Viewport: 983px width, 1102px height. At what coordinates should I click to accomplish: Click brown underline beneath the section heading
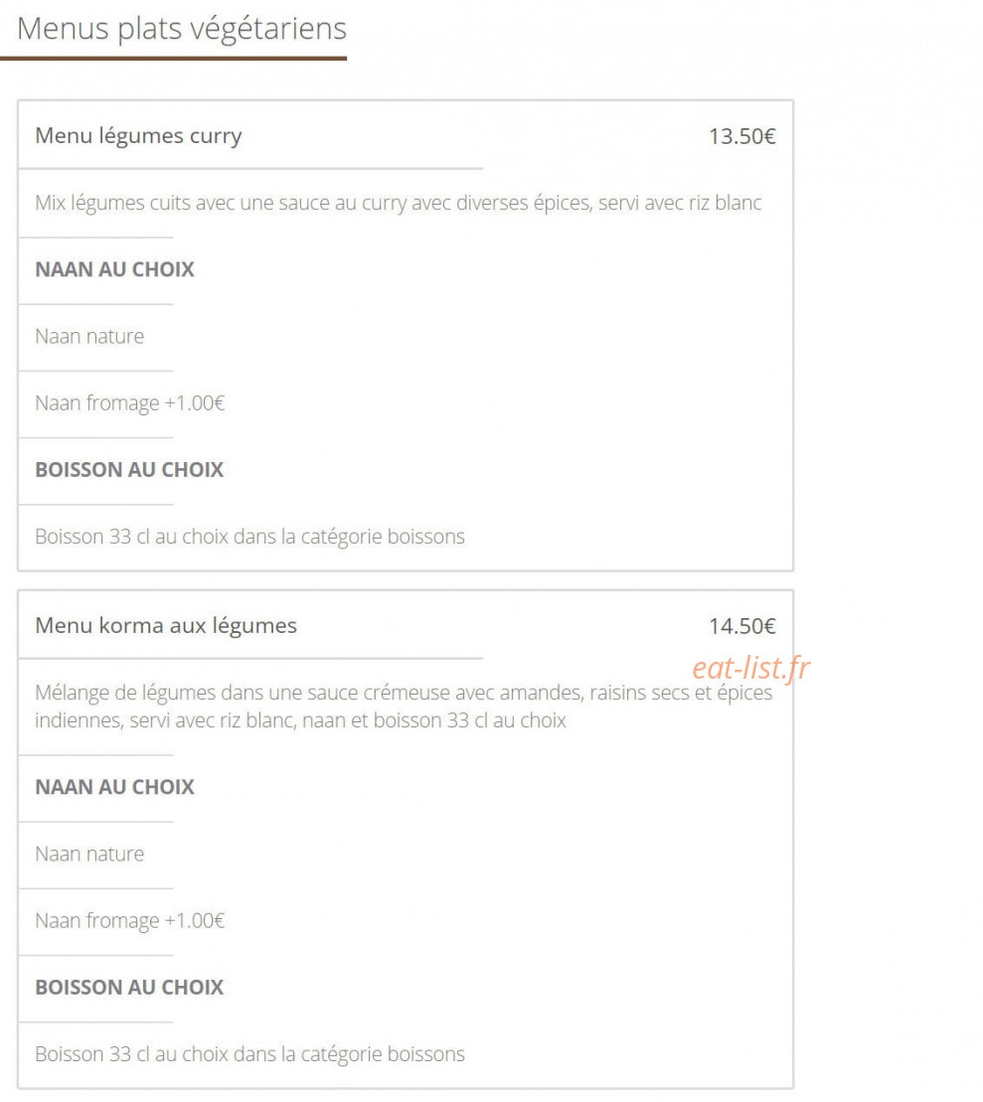[x=174, y=59]
